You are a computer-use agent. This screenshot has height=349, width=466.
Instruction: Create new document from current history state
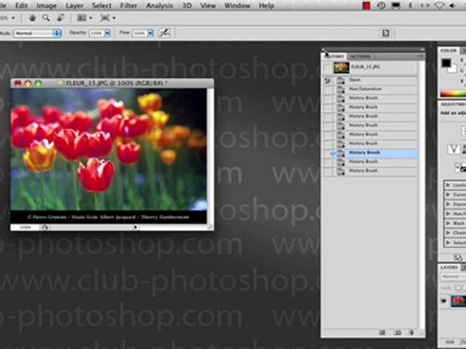(382, 333)
